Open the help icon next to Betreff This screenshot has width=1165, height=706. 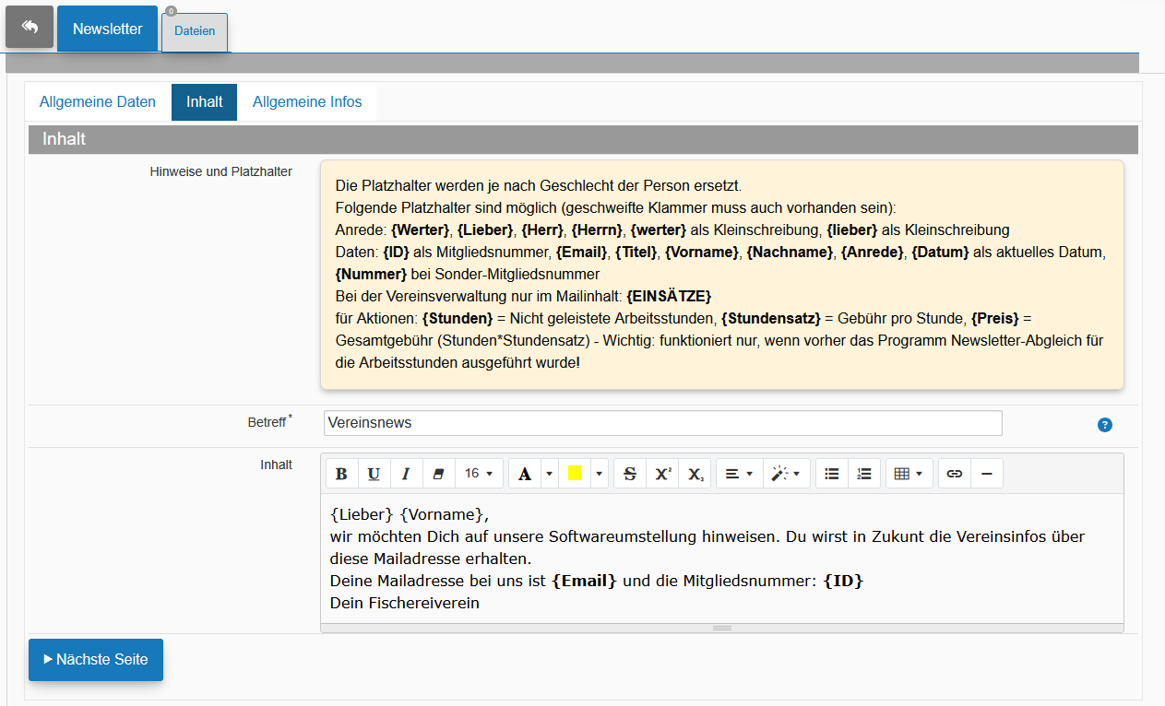tap(1105, 425)
